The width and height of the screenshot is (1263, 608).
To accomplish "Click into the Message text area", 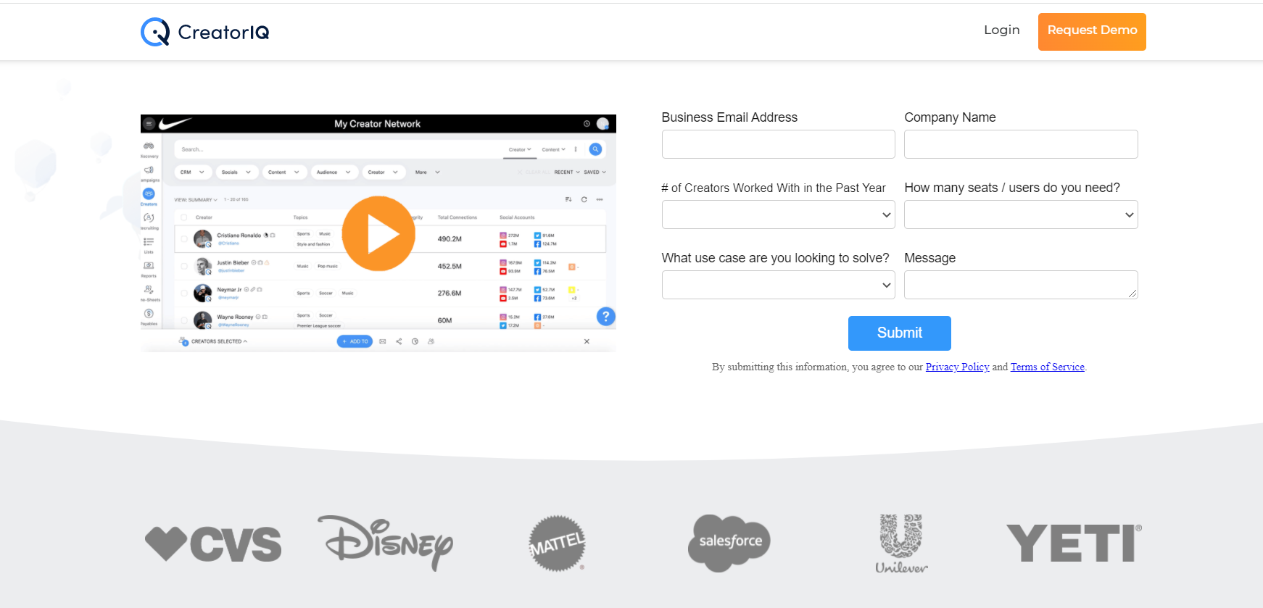I will 1021,285.
